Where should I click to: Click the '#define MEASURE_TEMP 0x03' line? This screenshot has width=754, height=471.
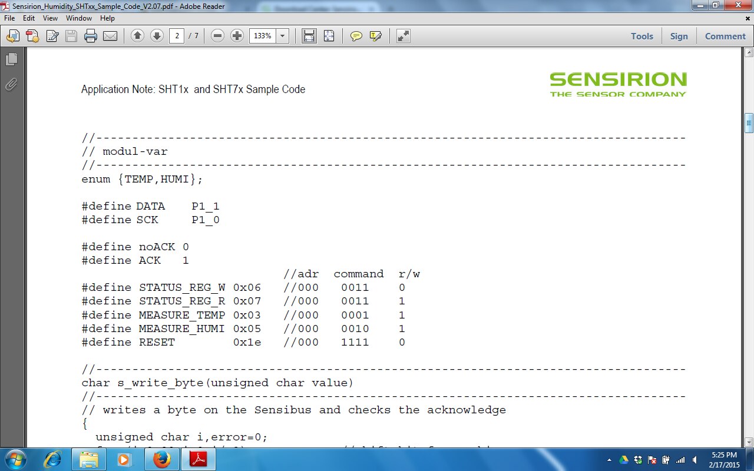pos(171,315)
